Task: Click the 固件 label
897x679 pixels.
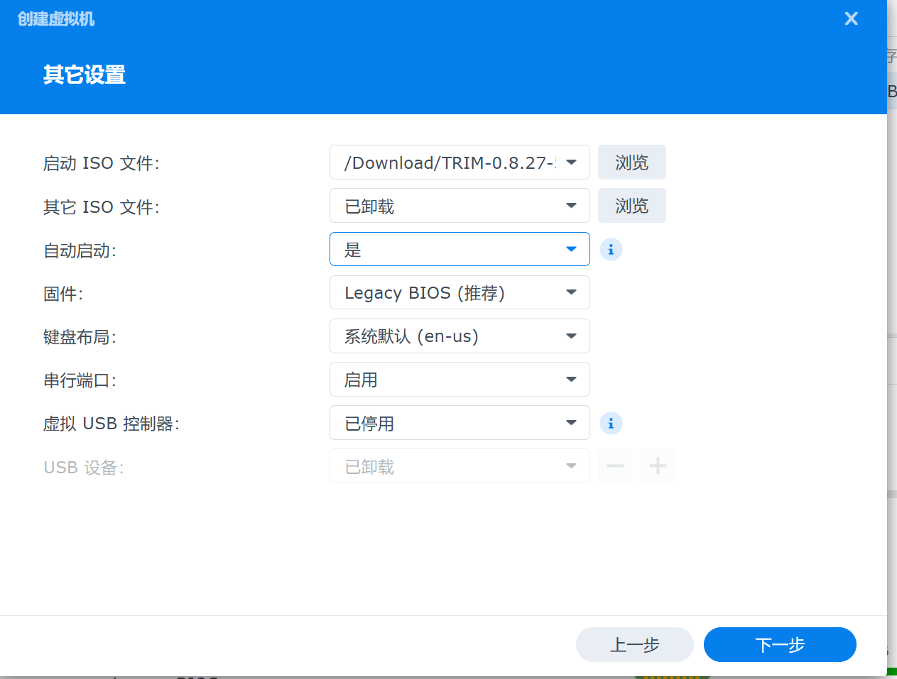Action: [x=63, y=294]
